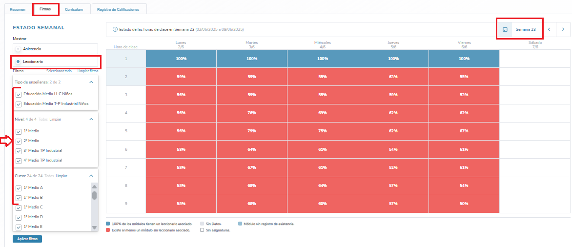
Task: Click the Seleccionar todo link
Action: click(x=59, y=71)
